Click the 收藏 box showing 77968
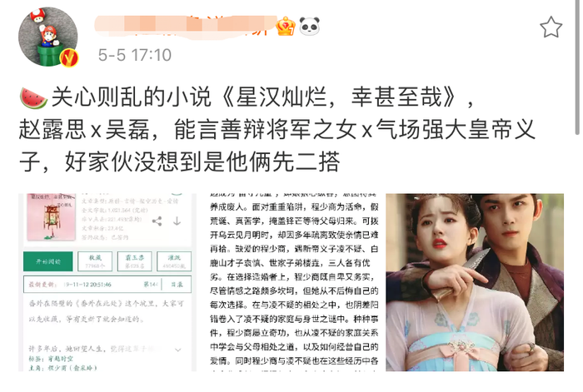 coord(95,261)
